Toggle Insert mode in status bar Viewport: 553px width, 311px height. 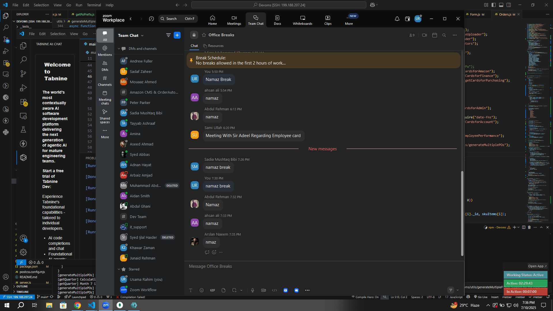[495, 297]
